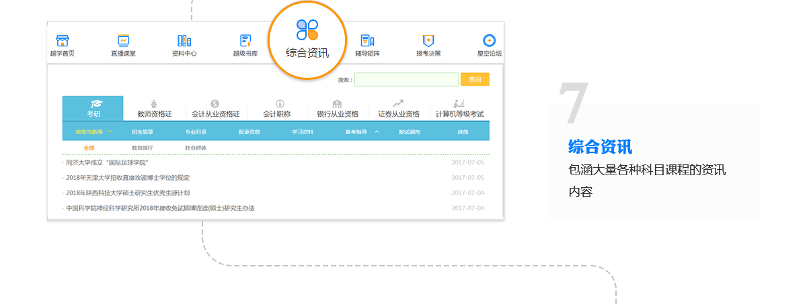The width and height of the screenshot is (807, 304).
Task: Open the 超学首页 home icon
Action: [x=62, y=41]
